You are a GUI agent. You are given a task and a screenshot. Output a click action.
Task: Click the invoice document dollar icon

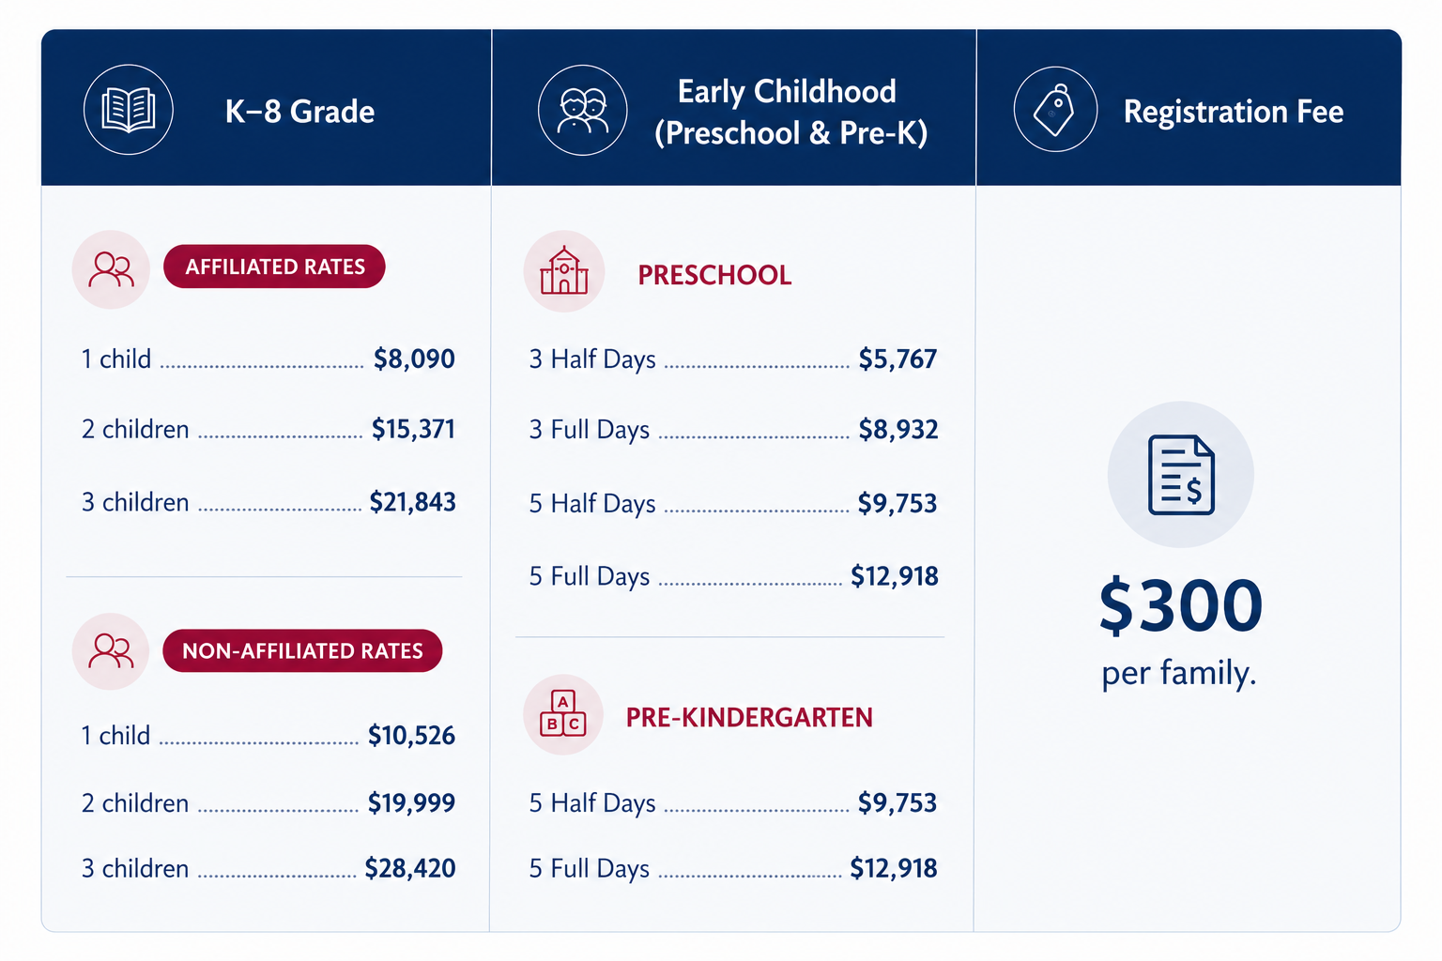point(1181,475)
